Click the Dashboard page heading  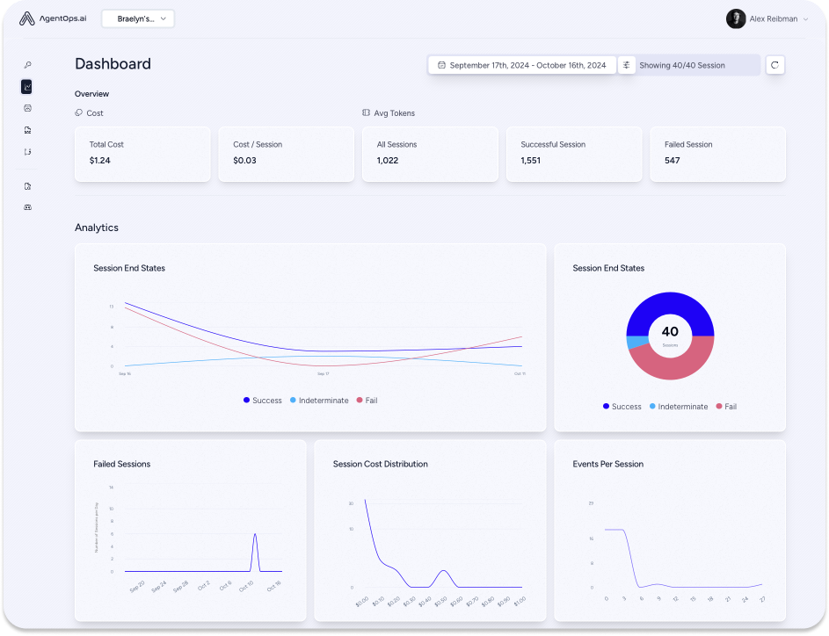pos(113,64)
